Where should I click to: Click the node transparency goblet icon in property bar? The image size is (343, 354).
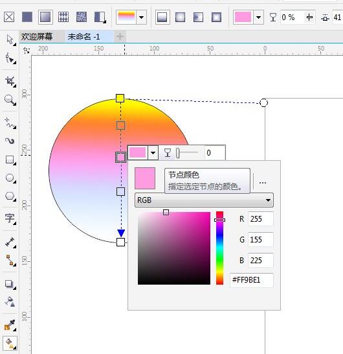[x=273, y=17]
